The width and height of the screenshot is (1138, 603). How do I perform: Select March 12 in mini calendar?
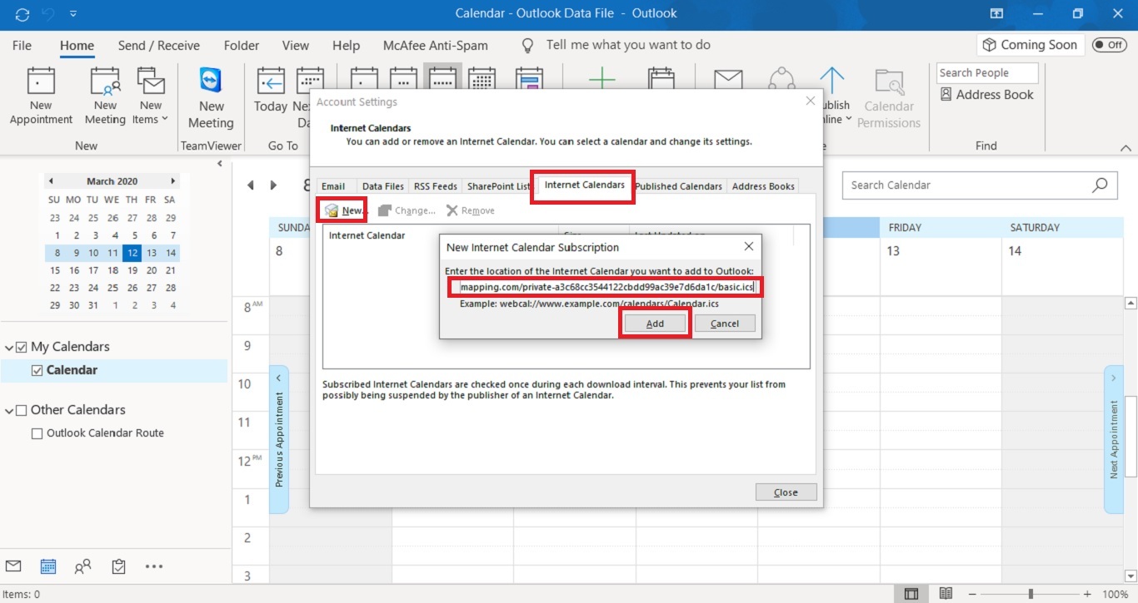[x=132, y=253]
